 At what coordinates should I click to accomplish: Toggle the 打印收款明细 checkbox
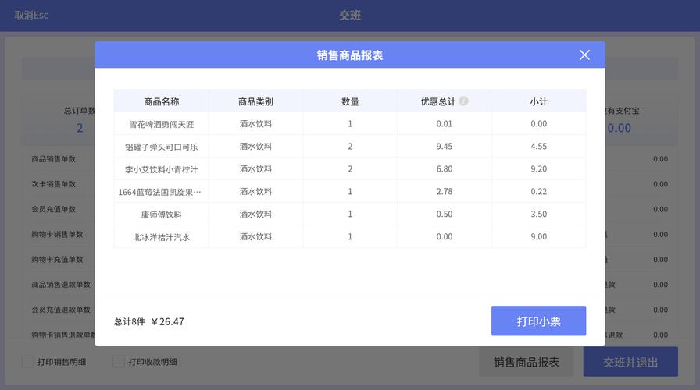119,361
